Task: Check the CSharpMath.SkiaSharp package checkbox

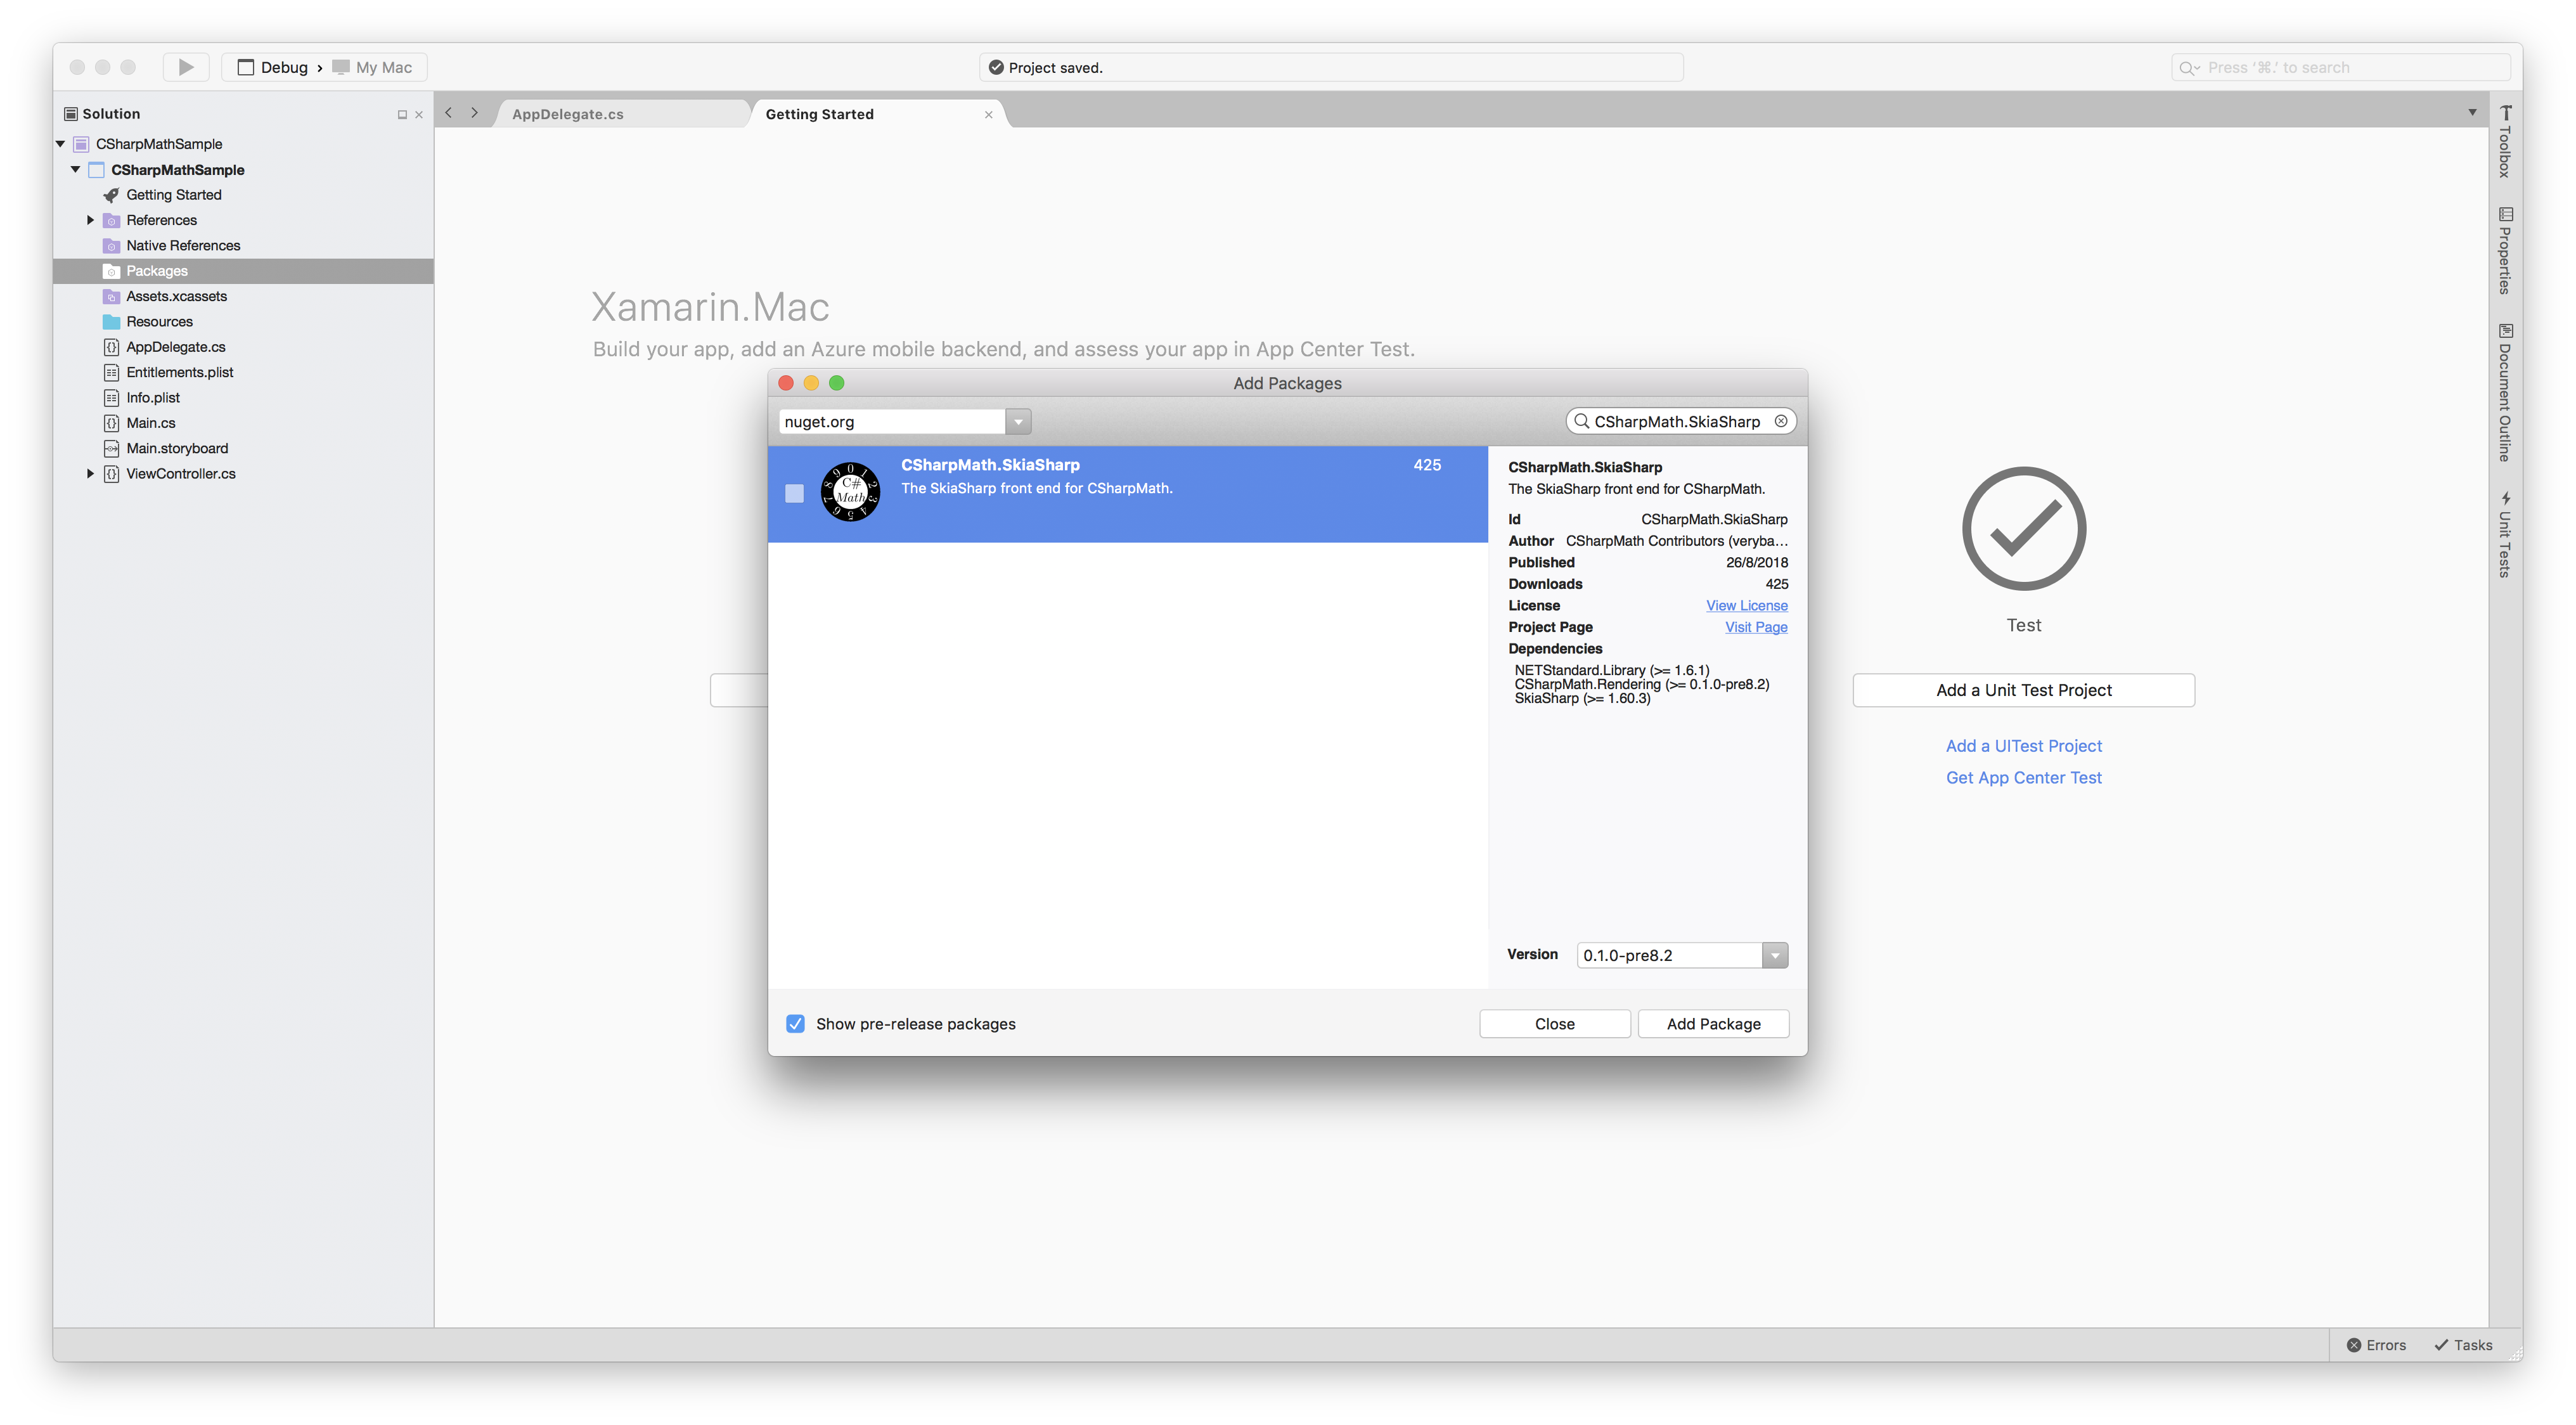Action: (x=794, y=493)
